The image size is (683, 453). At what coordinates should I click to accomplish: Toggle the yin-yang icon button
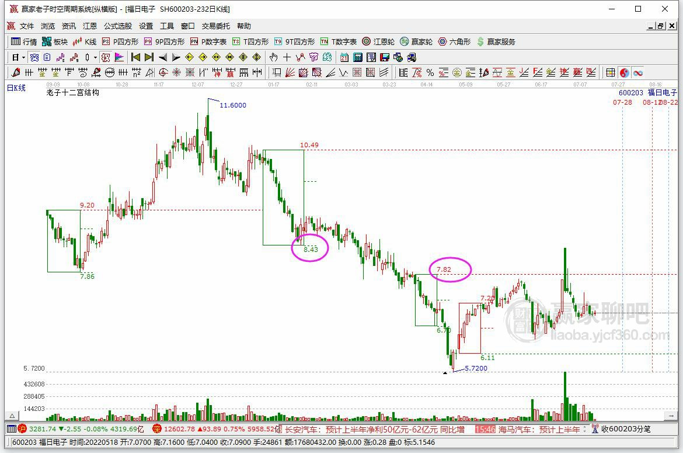coord(624,72)
